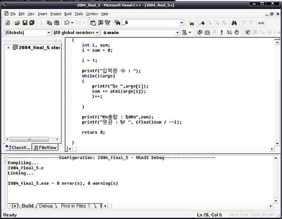Toggle the Output window icon
This screenshot has width=282, height=219.
click(x=101, y=23)
